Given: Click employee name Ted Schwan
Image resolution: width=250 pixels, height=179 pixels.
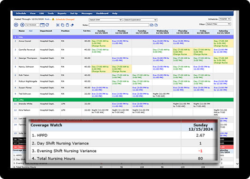Looking at the screenshot, I should (x=25, y=94).
